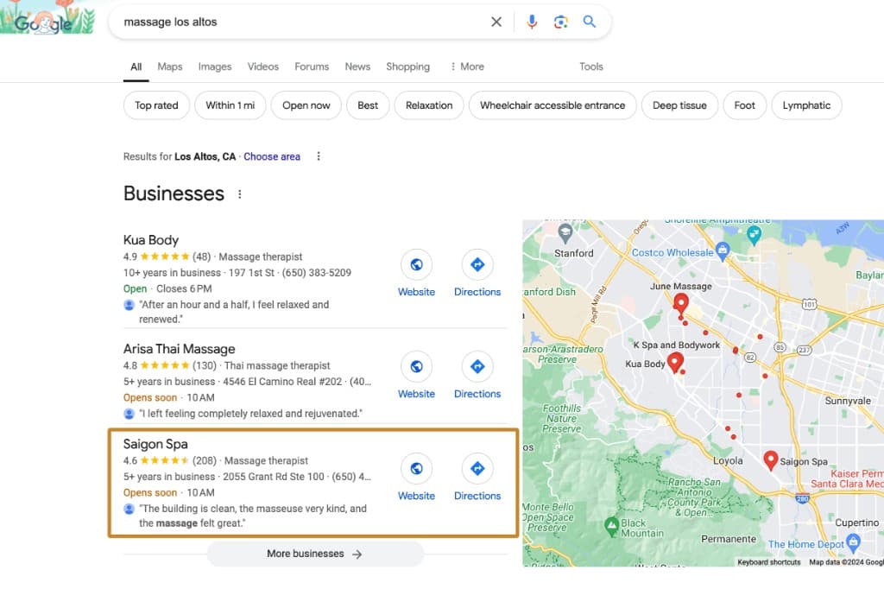Click the More businesses button
The image size is (884, 589).
[x=315, y=554]
